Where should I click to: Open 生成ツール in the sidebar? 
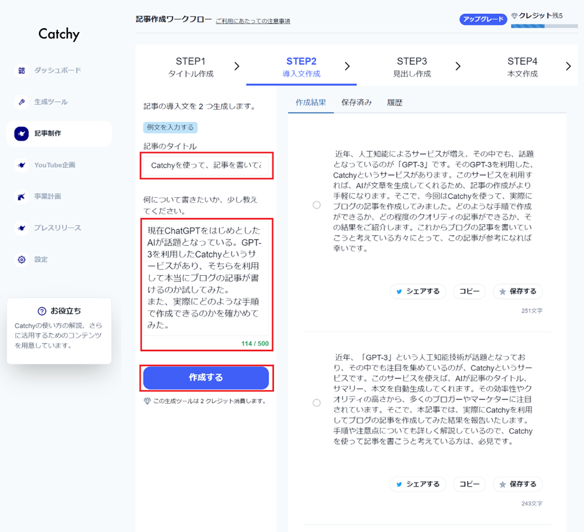51,102
